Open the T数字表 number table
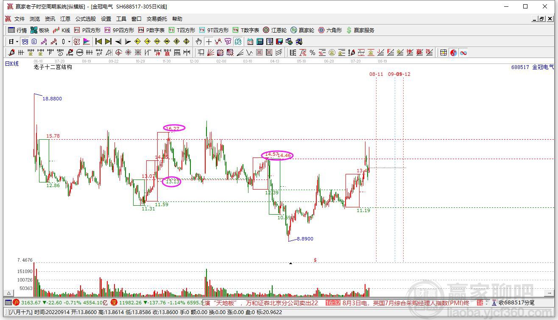Viewport: 558px width, 320px height. (246, 30)
